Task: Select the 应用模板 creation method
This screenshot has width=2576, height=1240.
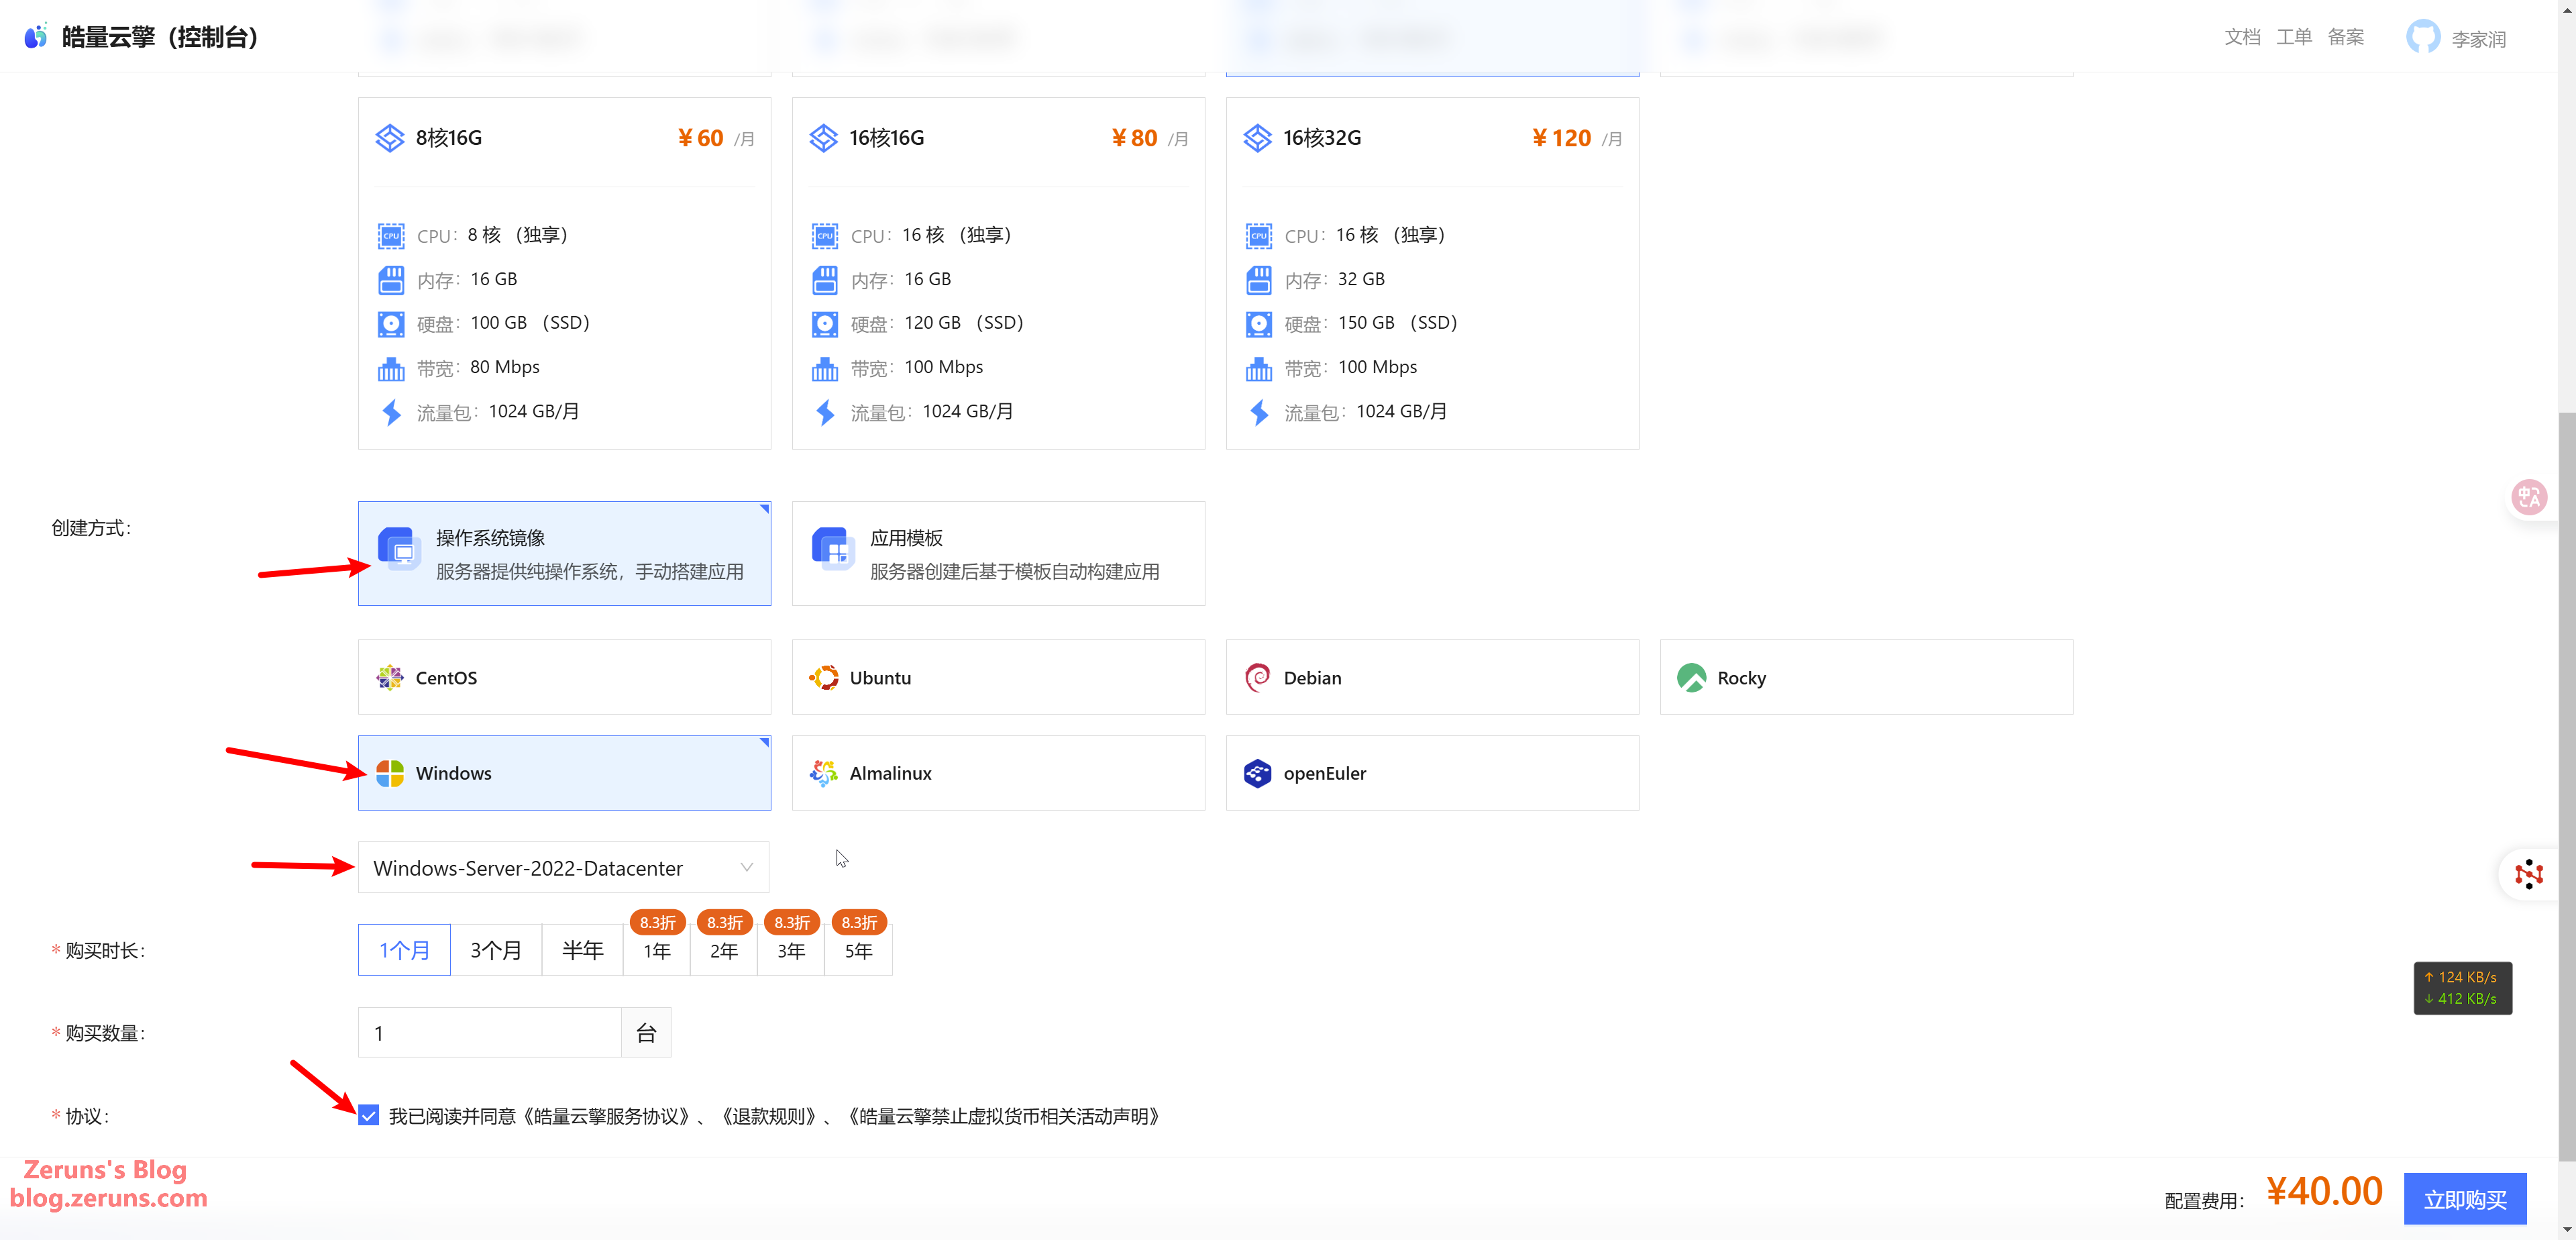Action: point(998,553)
